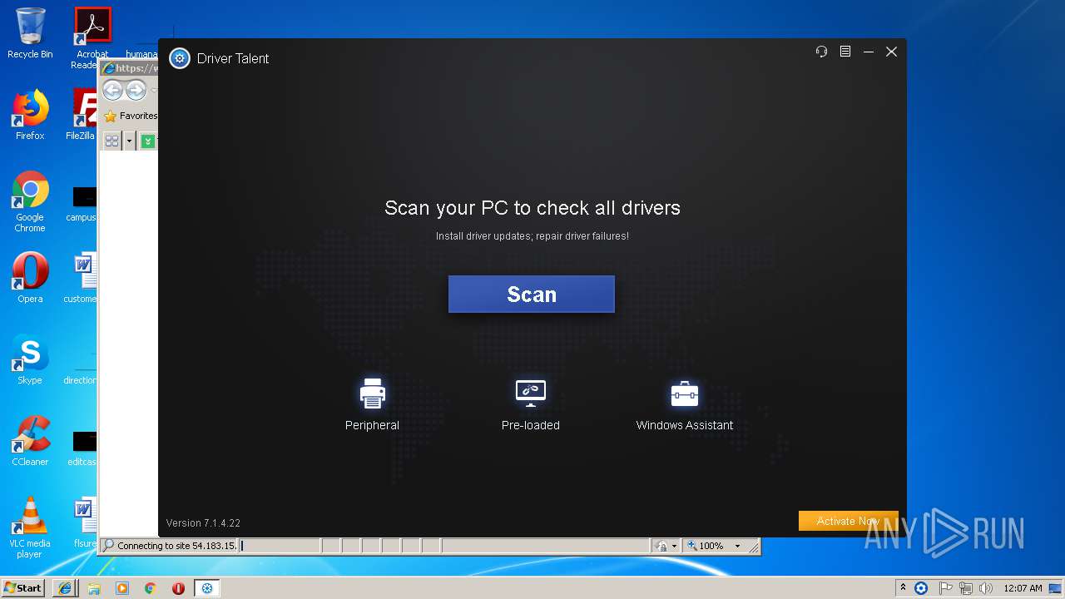This screenshot has height=599, width=1065.
Task: Click the network tray icon
Action: (965, 588)
